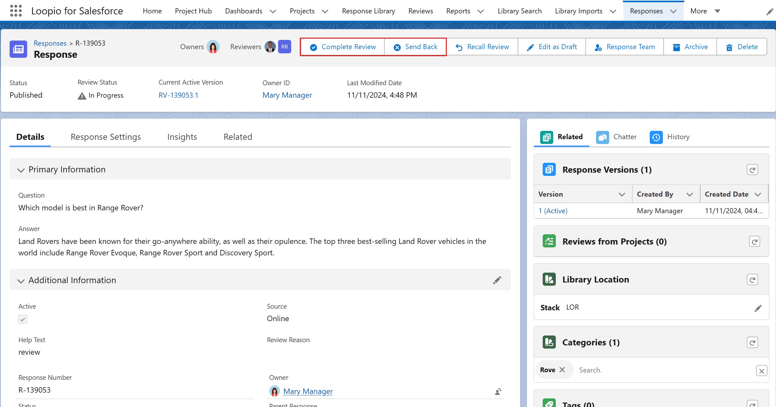Edit the Stack LOR library location

coord(758,308)
